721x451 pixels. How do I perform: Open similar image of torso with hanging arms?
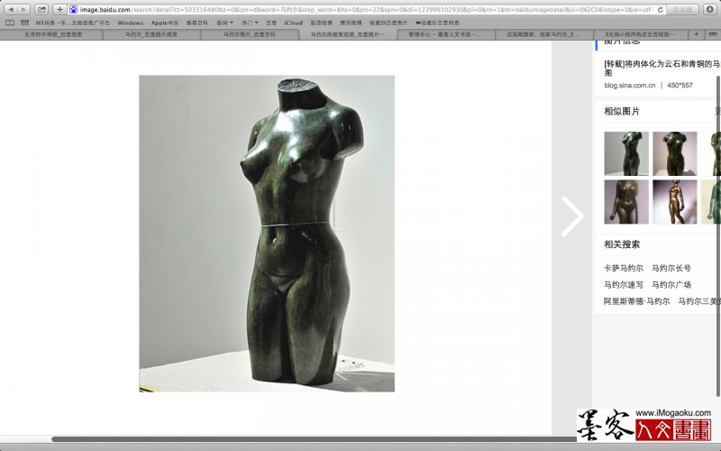pos(626,202)
